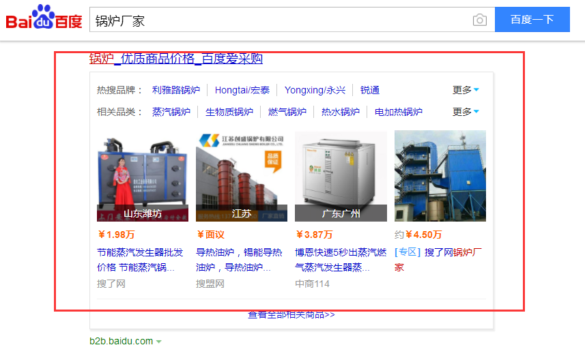Viewport: 585px width, 345px height.
Task: Open the blue boiler plant image
Action: (440, 176)
